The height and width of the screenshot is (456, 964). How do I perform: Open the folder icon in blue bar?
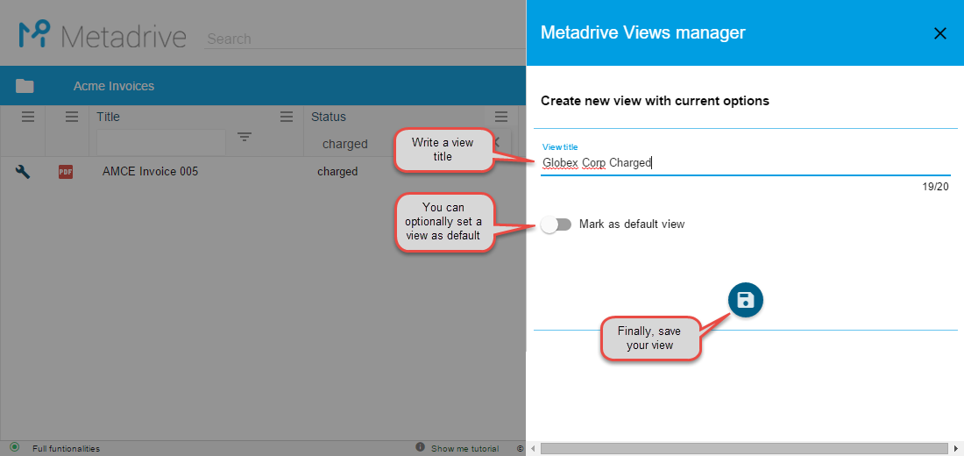[x=25, y=86]
